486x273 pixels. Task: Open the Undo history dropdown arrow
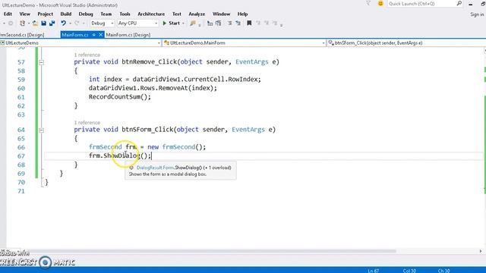[70, 24]
